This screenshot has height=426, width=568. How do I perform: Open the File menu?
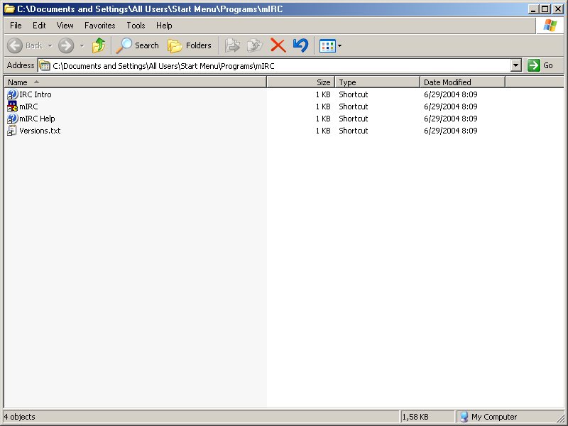[16, 26]
